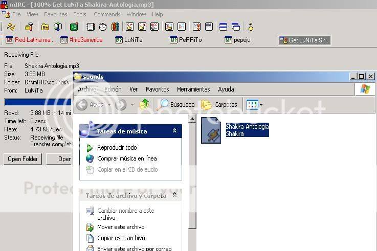Screen dimensions: 377x251
Task: Click the mIRC Connect lightning icon
Action: pyautogui.click(x=11, y=27)
